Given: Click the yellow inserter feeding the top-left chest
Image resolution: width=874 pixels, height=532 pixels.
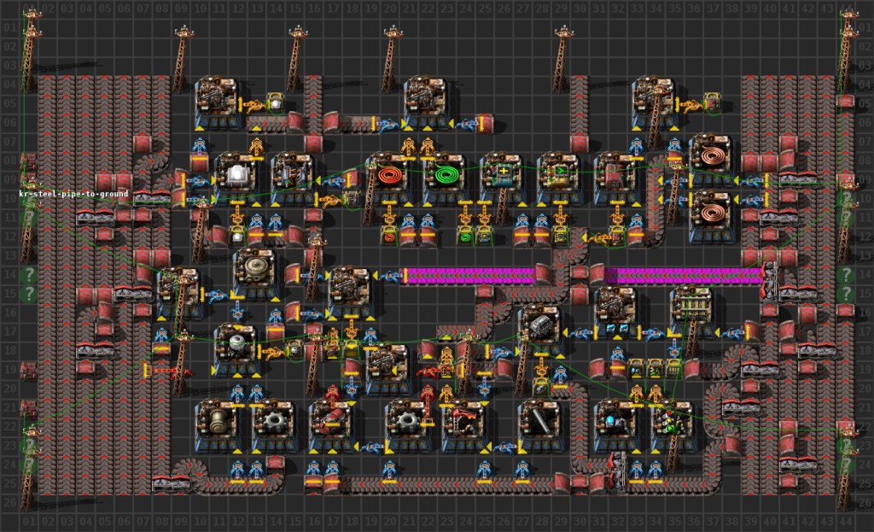Looking at the screenshot, I should pos(254,103).
